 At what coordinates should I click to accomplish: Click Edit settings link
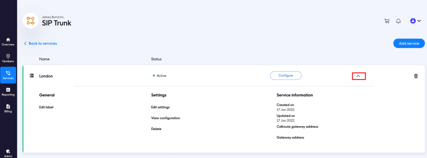point(161,107)
